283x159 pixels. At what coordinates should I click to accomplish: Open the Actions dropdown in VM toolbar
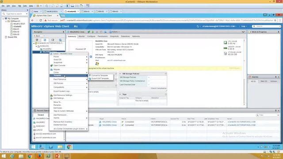coord(115,32)
